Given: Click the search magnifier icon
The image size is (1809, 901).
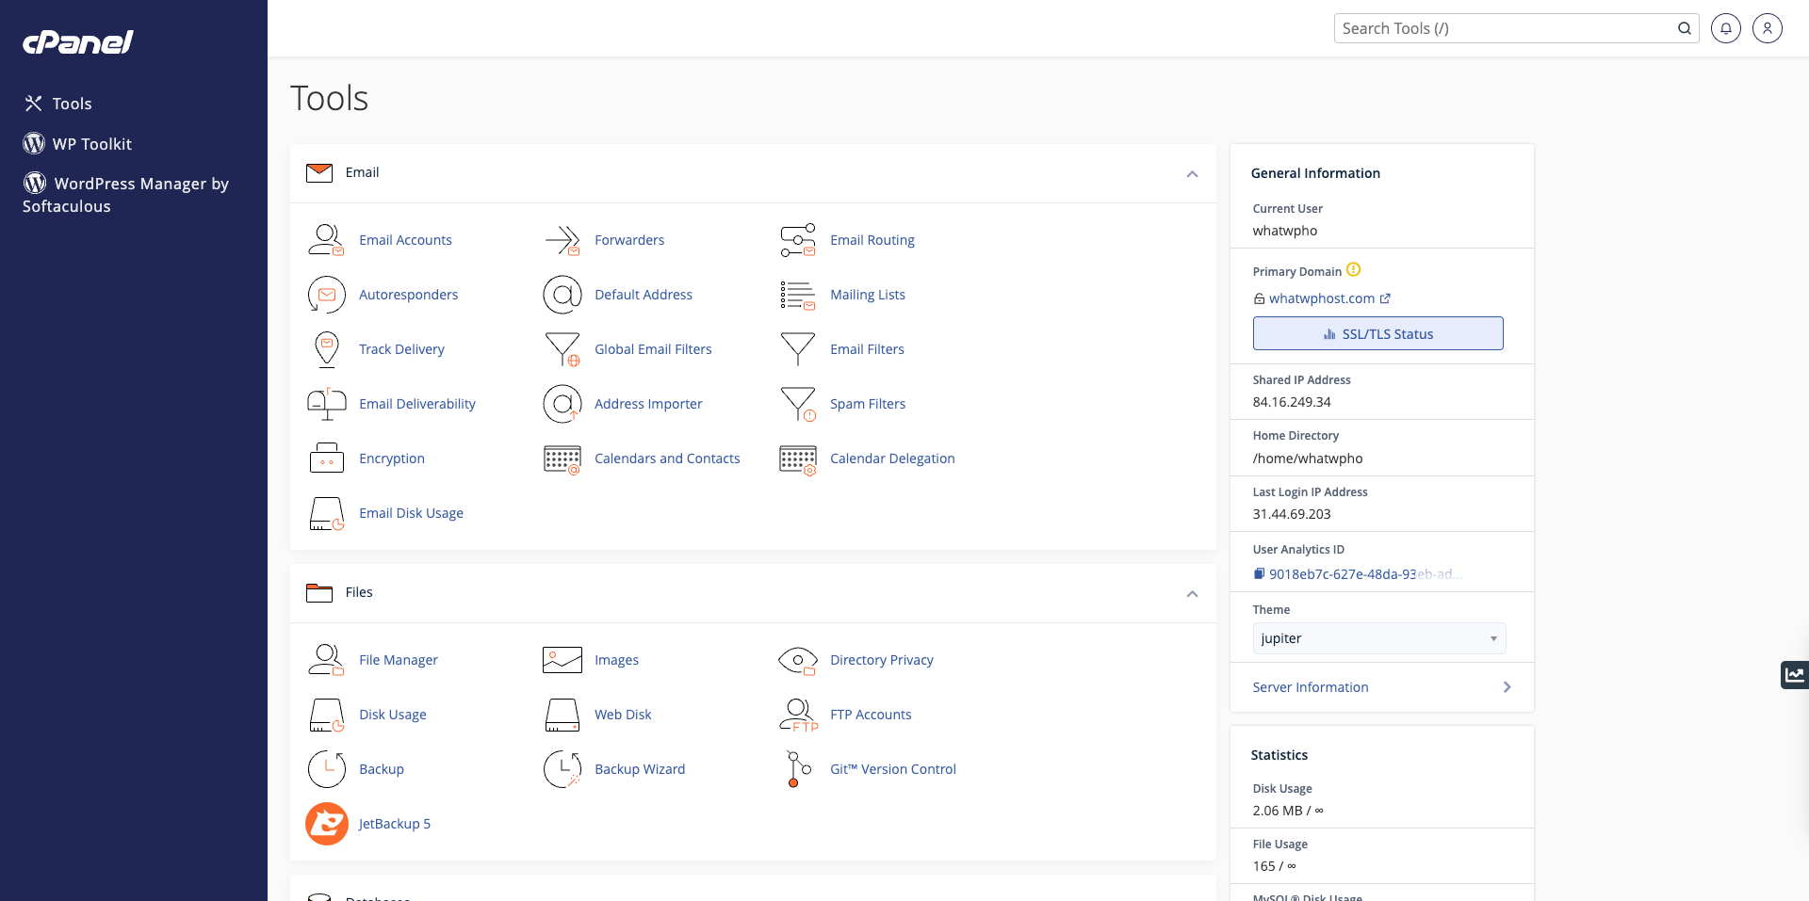Looking at the screenshot, I should (1684, 28).
